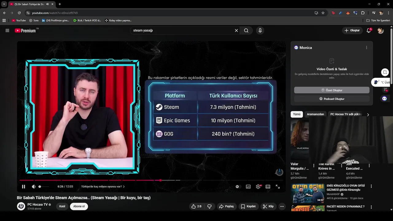Viewport: 393px width, 221px height.
Task: Start voice search with the microphone
Action: point(260,30)
